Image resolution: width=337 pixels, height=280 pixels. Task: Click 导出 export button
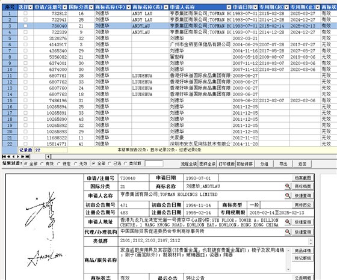[283, 164]
